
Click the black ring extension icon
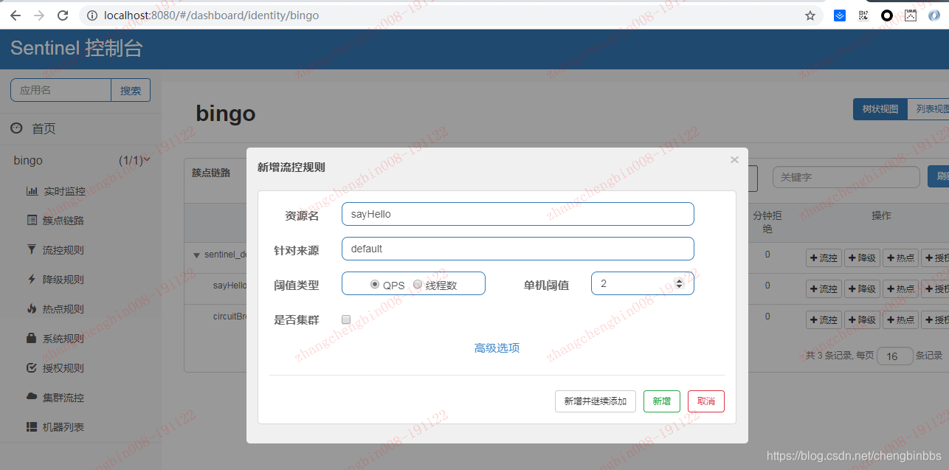point(887,15)
